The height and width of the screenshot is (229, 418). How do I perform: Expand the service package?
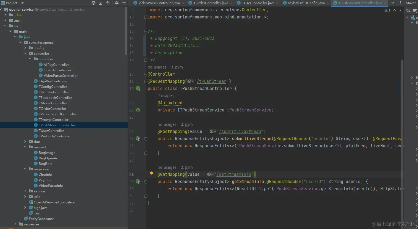click(25, 191)
